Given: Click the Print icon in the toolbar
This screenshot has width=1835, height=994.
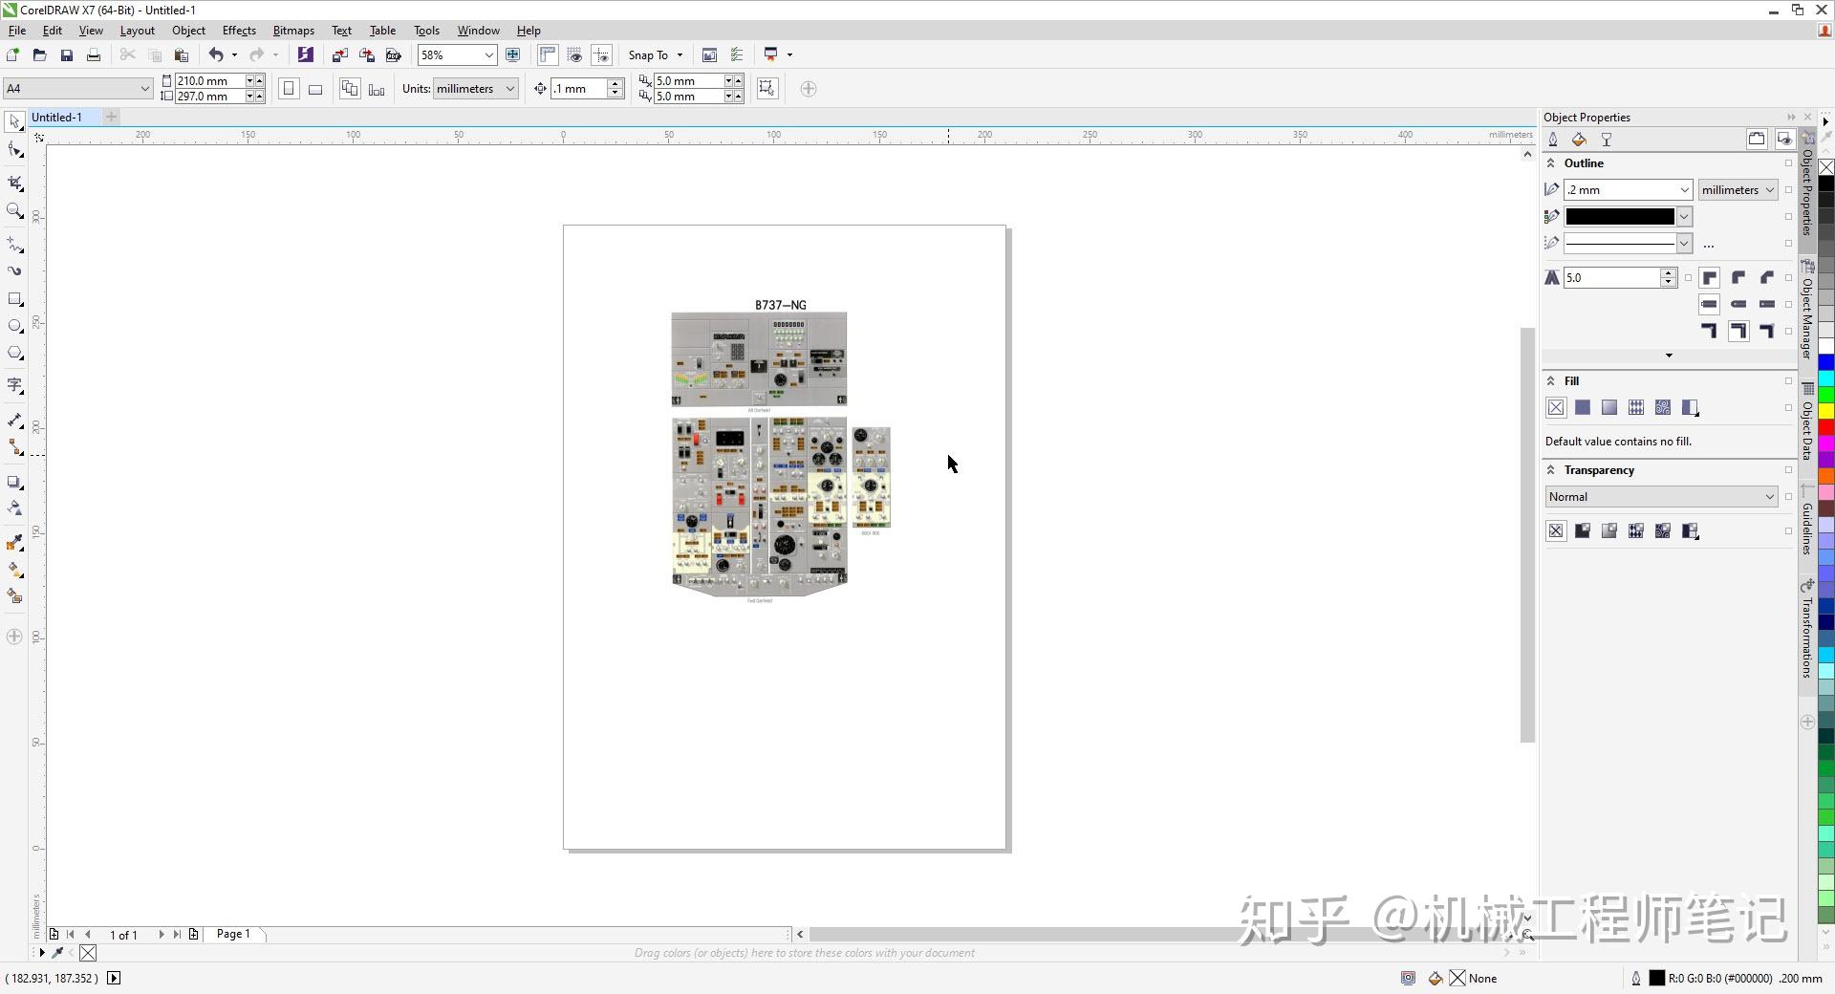Looking at the screenshot, I should 93,54.
